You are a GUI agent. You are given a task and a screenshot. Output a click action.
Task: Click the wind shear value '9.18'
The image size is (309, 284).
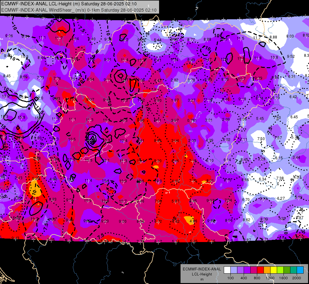click(x=242, y=99)
